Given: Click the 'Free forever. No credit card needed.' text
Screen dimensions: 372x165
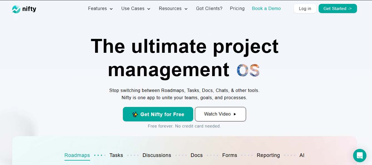Looking at the screenshot, I should coord(184,126).
